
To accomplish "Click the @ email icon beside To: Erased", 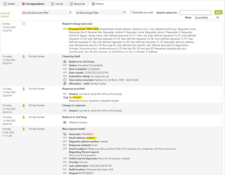I will 65,97.
